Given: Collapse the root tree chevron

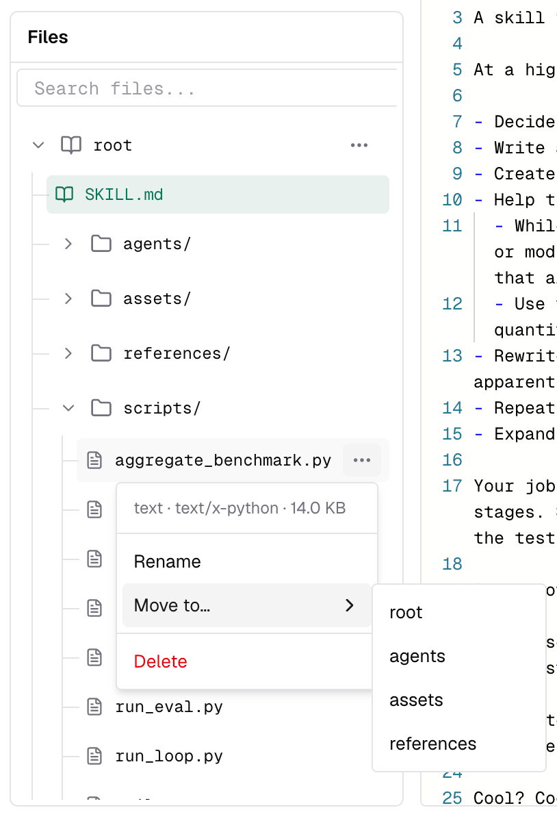Looking at the screenshot, I should pyautogui.click(x=39, y=145).
